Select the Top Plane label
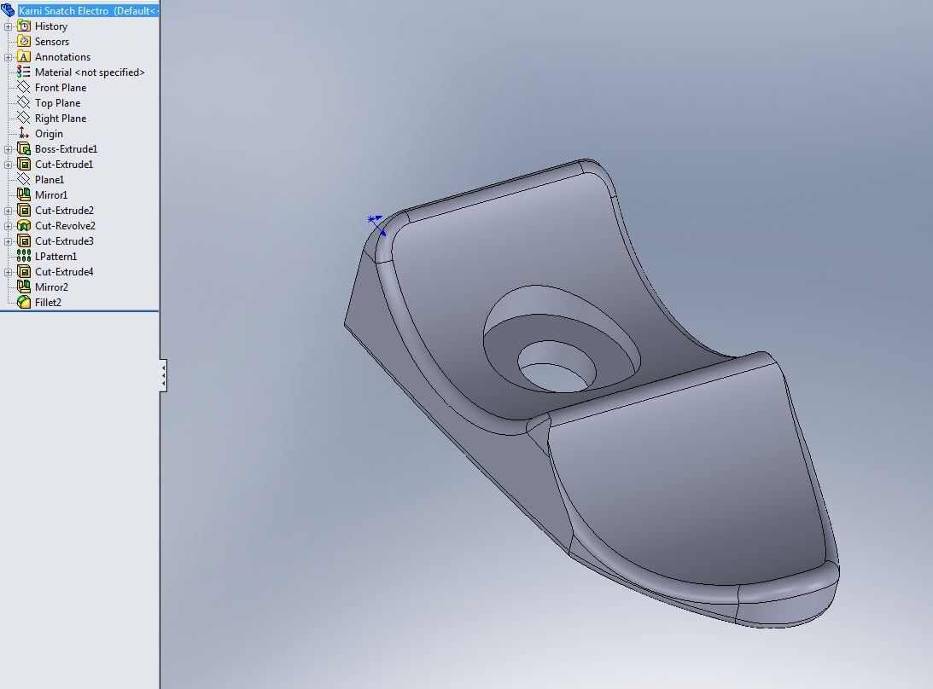 tap(58, 103)
